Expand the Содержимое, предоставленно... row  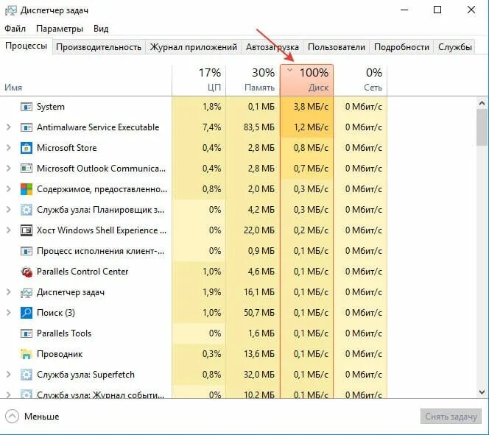(9, 189)
